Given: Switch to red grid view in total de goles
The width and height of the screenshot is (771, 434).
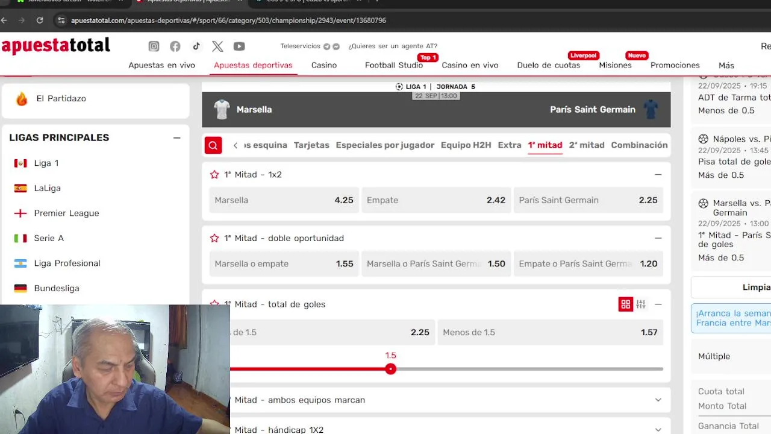Looking at the screenshot, I should click(x=626, y=304).
